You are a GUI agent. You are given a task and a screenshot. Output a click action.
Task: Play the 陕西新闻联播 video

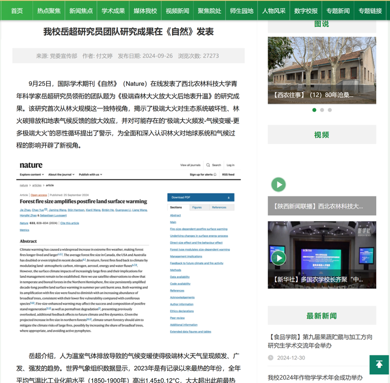(x=279, y=185)
